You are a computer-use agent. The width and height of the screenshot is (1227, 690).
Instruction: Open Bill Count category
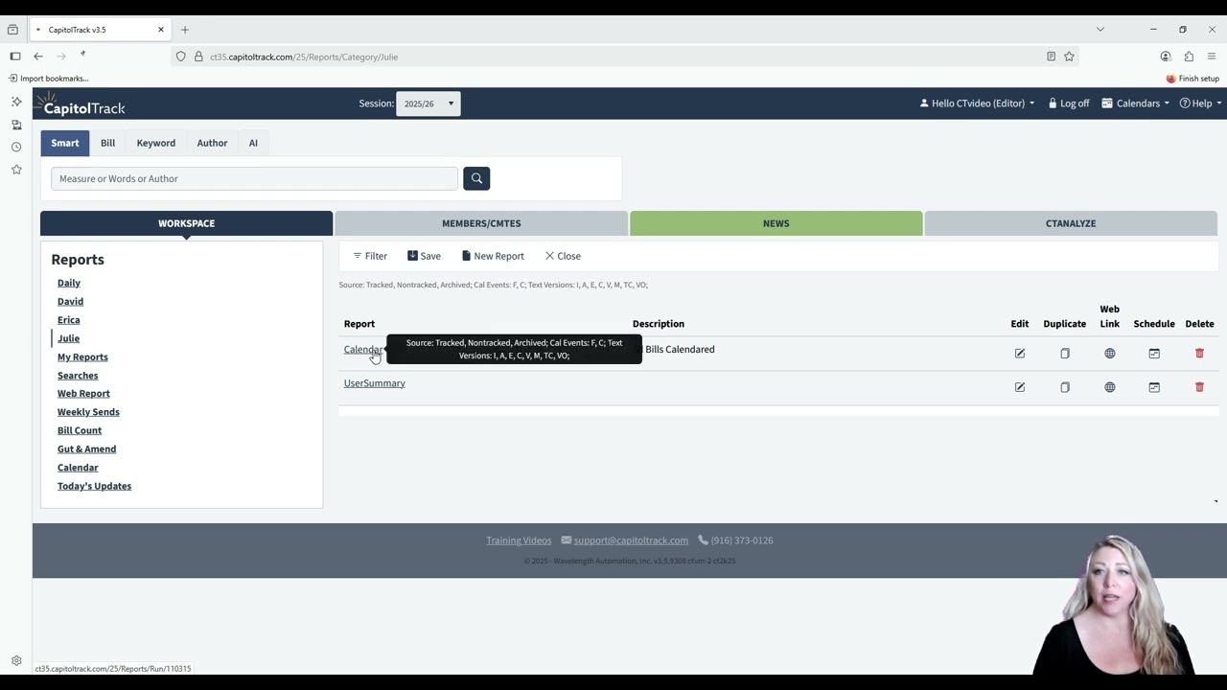(x=80, y=430)
